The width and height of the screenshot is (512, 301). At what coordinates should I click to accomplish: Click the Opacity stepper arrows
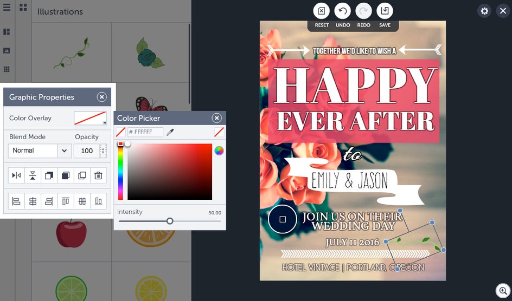pos(103,151)
